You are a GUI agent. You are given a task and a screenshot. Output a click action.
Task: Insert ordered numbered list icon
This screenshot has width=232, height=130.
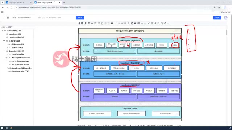coord(99,23)
